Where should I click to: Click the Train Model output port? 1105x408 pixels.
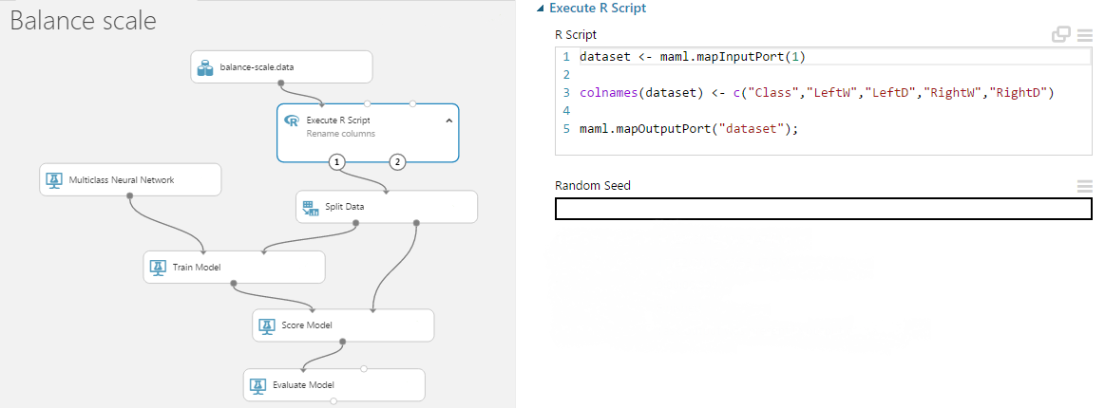click(234, 283)
